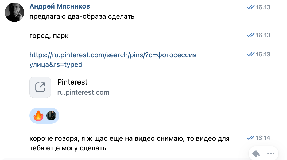
Task: Click the "ru.pinterest.com" domain text
Action: pyautogui.click(x=84, y=92)
